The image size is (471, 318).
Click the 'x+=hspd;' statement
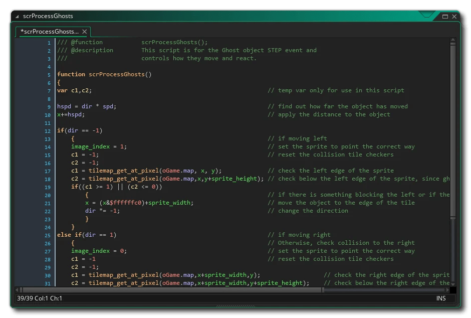pos(71,114)
